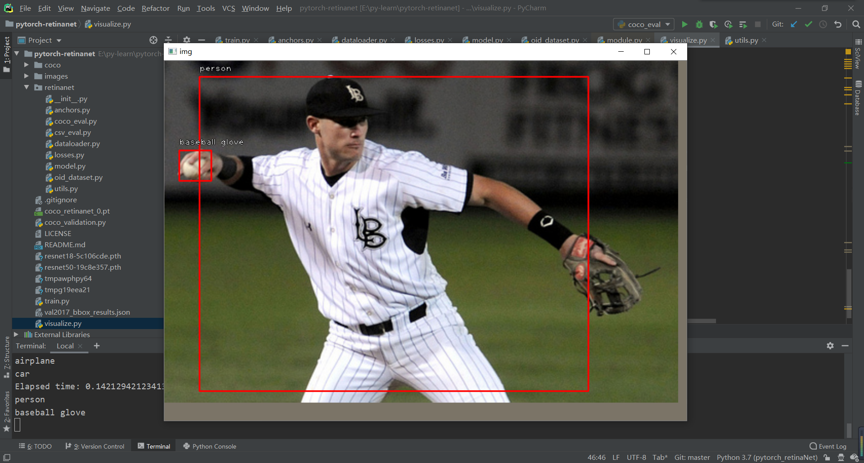Open the Version Control tool window
This screenshot has width=864, height=463.
95,446
